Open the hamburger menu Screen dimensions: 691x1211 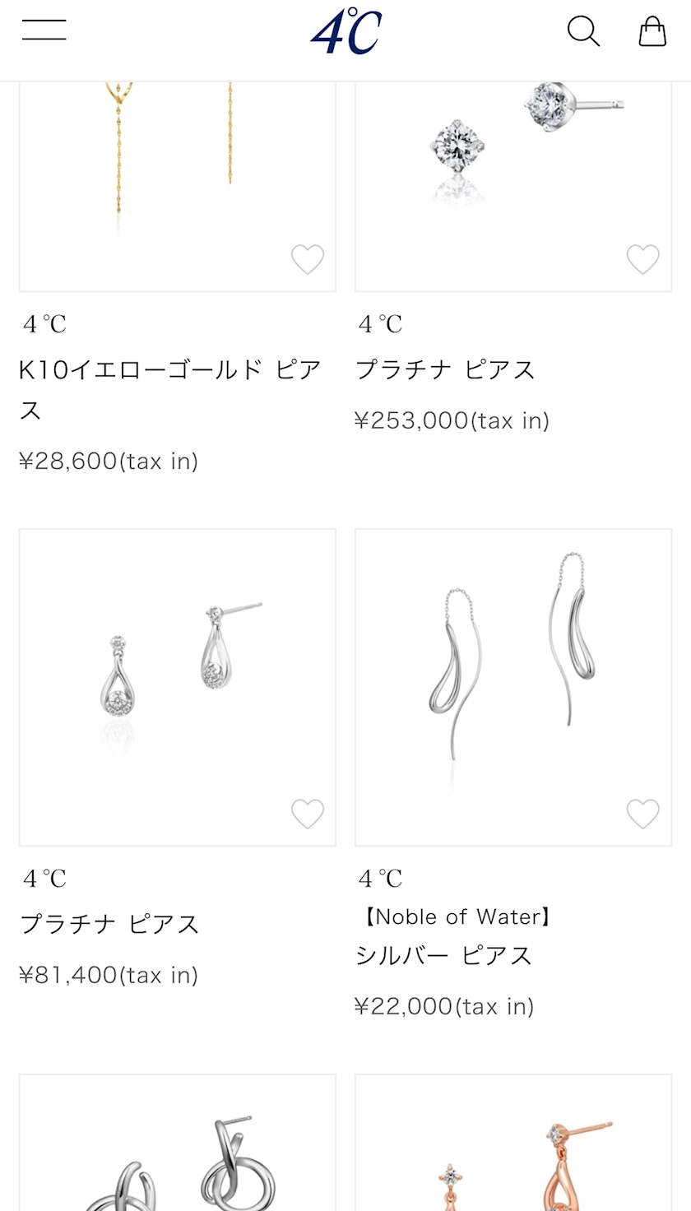pyautogui.click(x=44, y=30)
